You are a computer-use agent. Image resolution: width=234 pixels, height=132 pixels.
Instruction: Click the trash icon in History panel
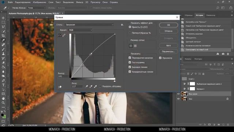pyautogui.click(x=228, y=54)
